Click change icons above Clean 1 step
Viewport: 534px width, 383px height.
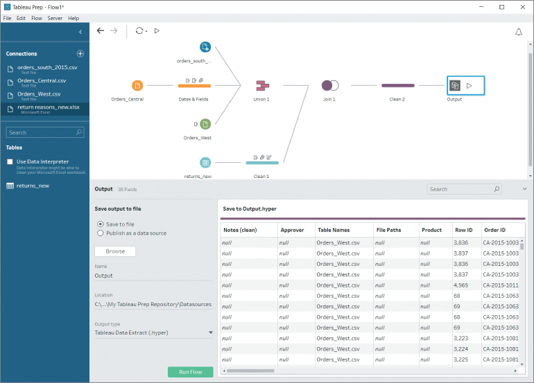(262, 157)
